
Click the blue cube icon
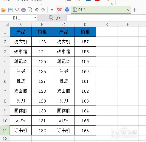67,10
